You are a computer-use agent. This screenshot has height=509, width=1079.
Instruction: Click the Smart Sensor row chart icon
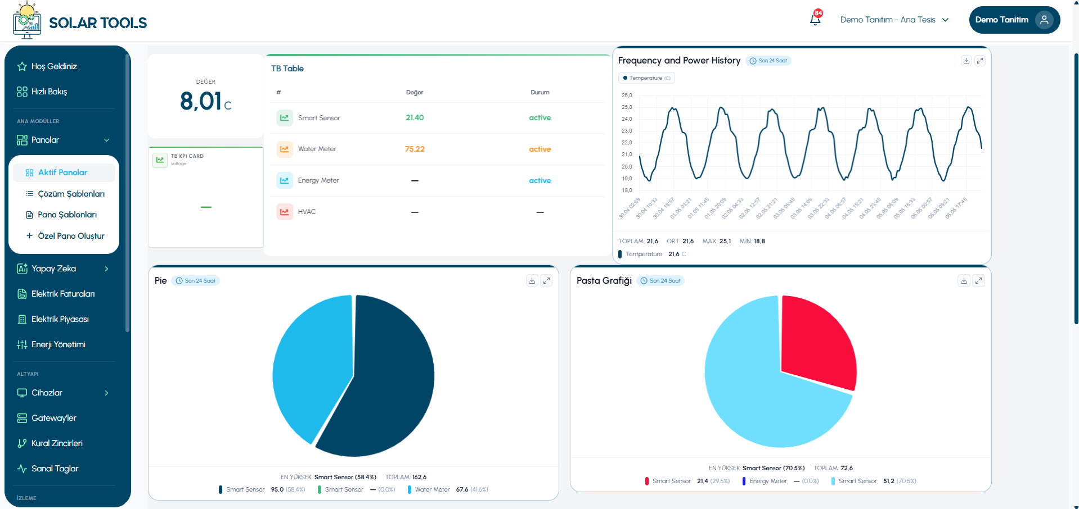point(285,118)
